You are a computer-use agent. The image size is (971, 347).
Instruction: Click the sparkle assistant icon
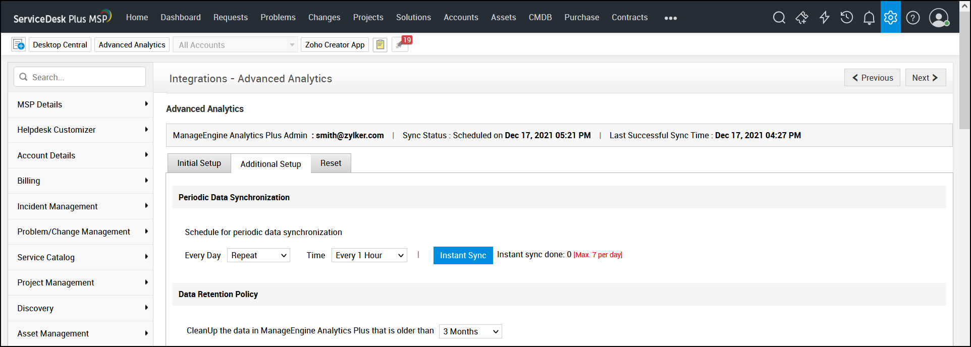(x=801, y=18)
